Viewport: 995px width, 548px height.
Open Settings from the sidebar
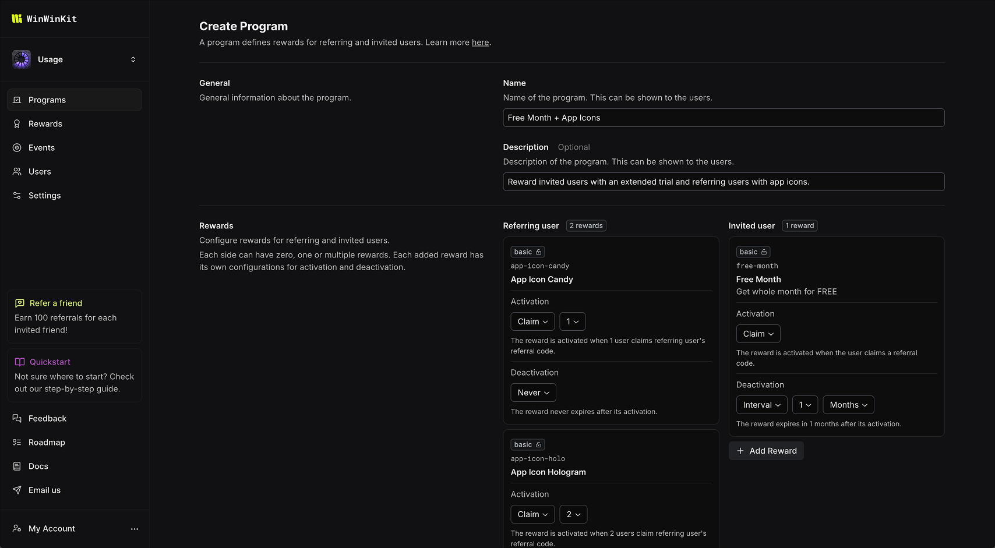[44, 196]
